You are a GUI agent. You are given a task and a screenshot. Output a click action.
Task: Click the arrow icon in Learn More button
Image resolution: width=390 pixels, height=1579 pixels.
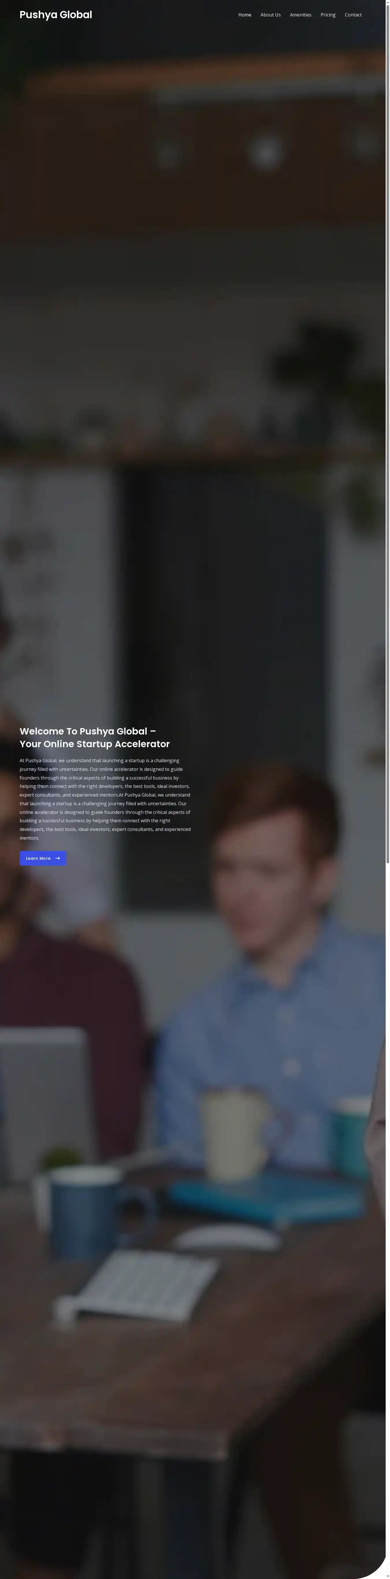[x=58, y=858]
